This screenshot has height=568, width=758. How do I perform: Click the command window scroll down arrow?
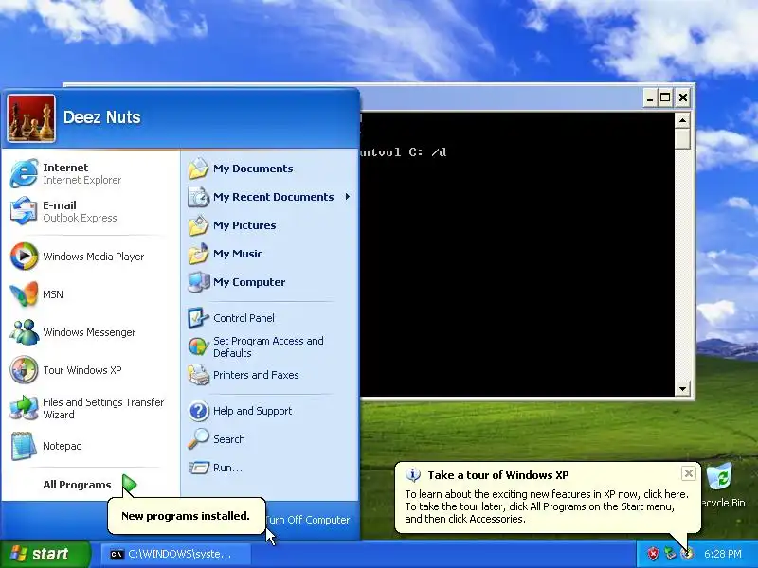(x=682, y=388)
